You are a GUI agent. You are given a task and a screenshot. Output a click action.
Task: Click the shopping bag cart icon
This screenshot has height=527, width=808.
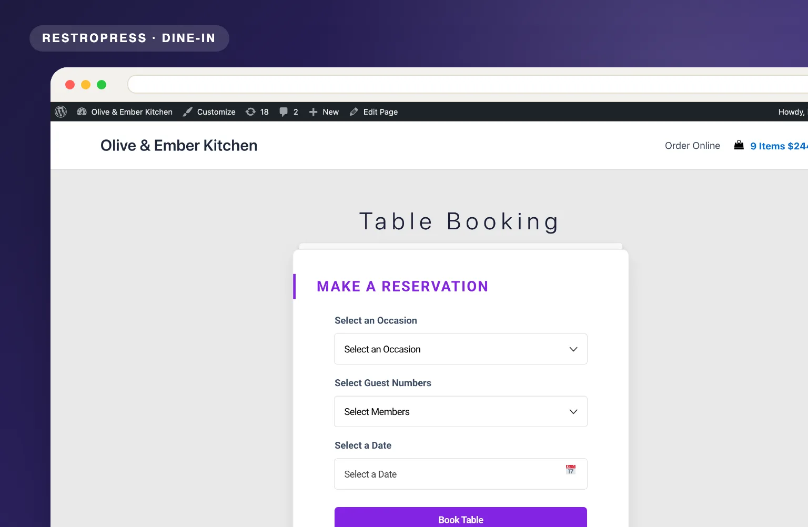tap(739, 145)
